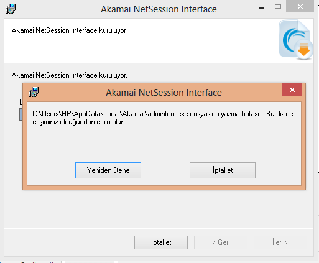Click 'erişiminiz olduğundan emin olun' message line

pos(79,122)
